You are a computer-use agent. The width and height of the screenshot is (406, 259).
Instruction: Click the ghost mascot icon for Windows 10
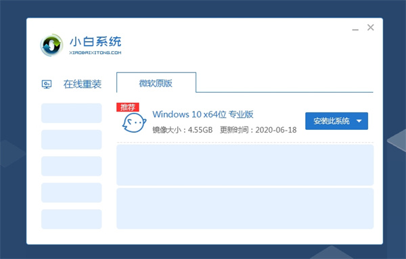tap(134, 122)
